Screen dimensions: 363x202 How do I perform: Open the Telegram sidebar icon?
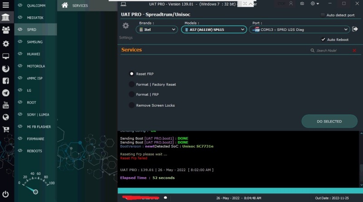point(6,93)
